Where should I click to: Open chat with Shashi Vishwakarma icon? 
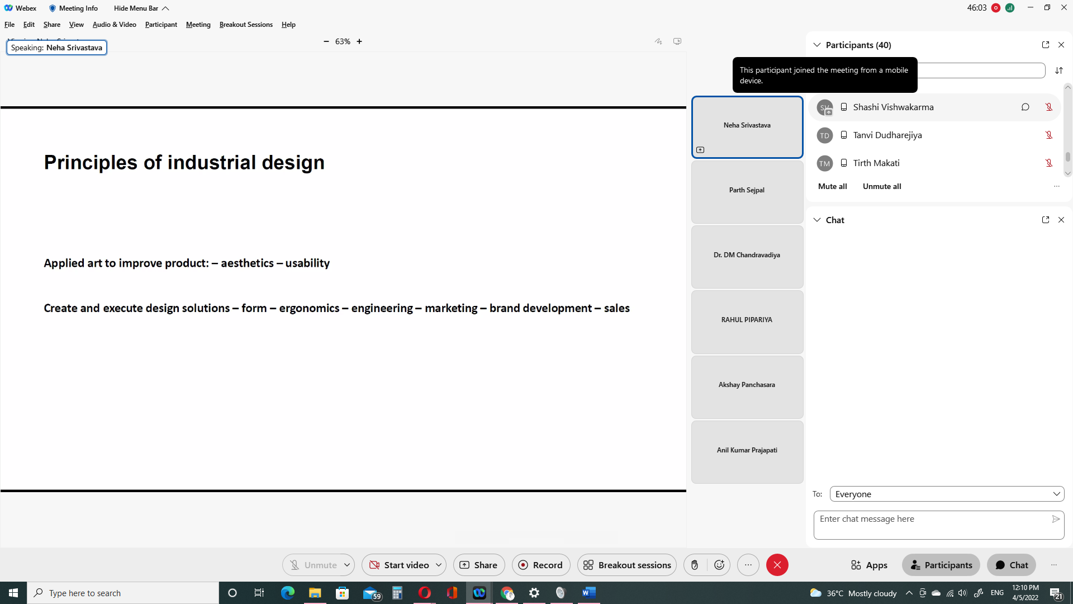1025,107
